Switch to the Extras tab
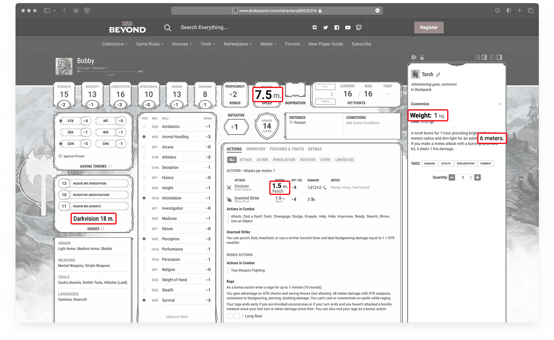The width and height of the screenshot is (554, 340). tap(315, 149)
